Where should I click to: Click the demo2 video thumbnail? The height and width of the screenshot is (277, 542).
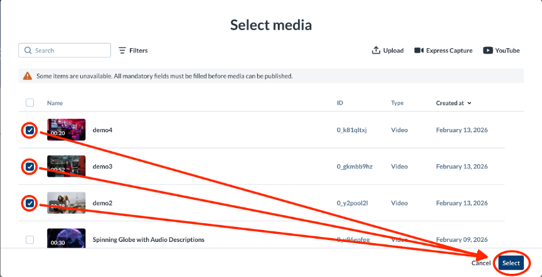[66, 203]
